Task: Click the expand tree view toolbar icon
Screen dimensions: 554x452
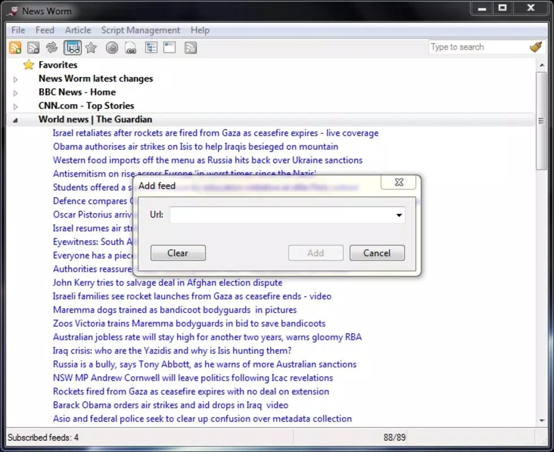Action: (151, 47)
